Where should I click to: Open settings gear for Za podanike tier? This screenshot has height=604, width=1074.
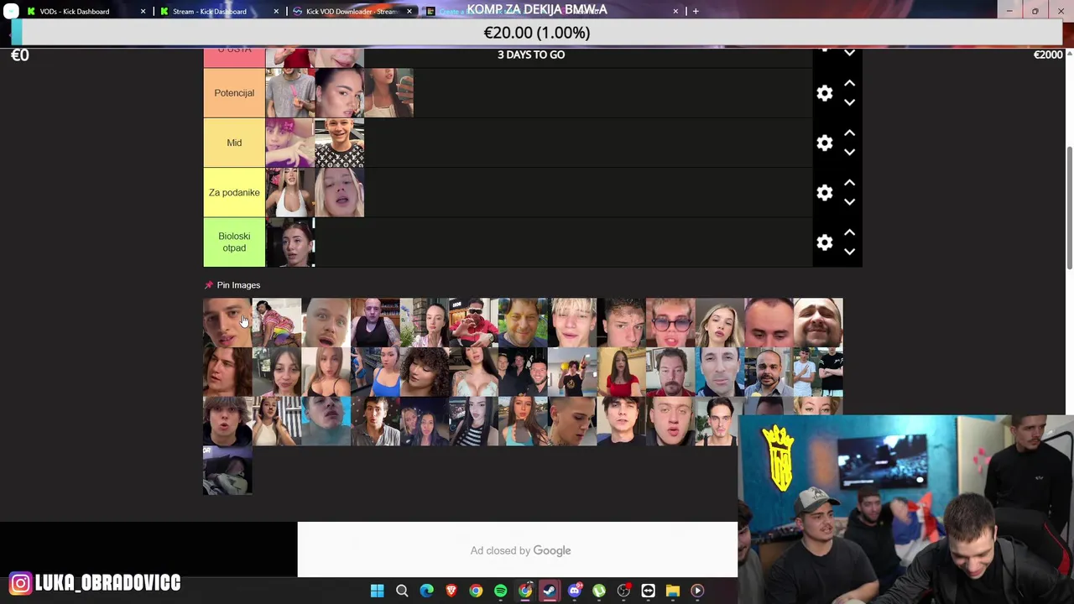825,193
